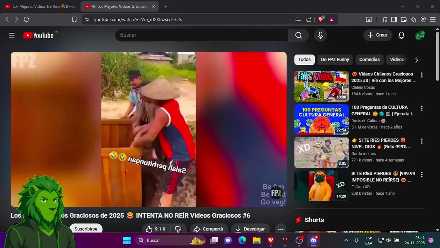440x248 pixels.
Task: Reload the current page
Action: pos(26,19)
